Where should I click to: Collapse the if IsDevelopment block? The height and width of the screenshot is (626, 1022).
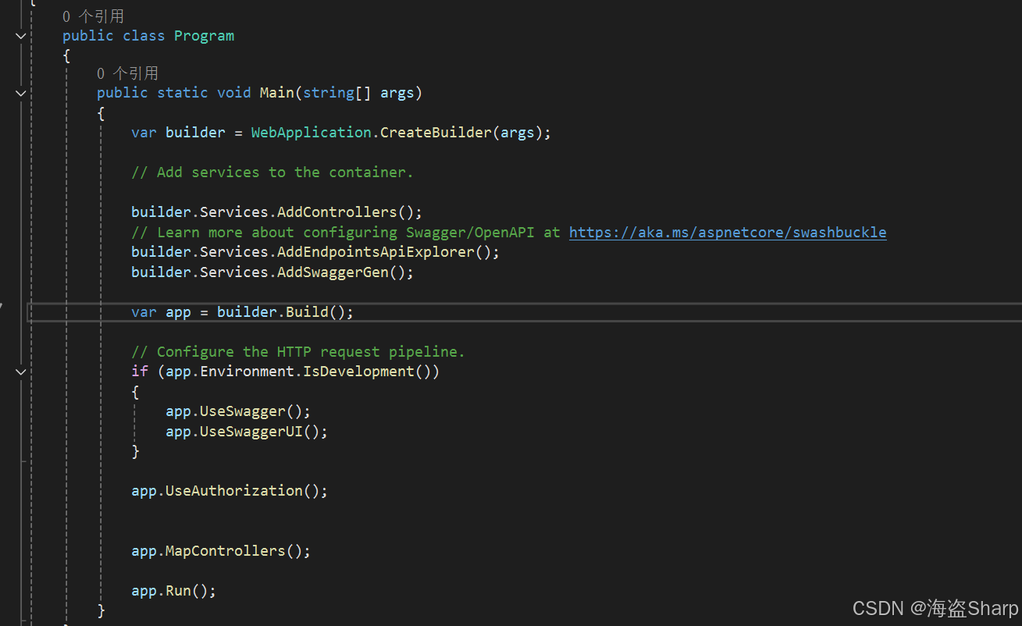click(x=20, y=372)
